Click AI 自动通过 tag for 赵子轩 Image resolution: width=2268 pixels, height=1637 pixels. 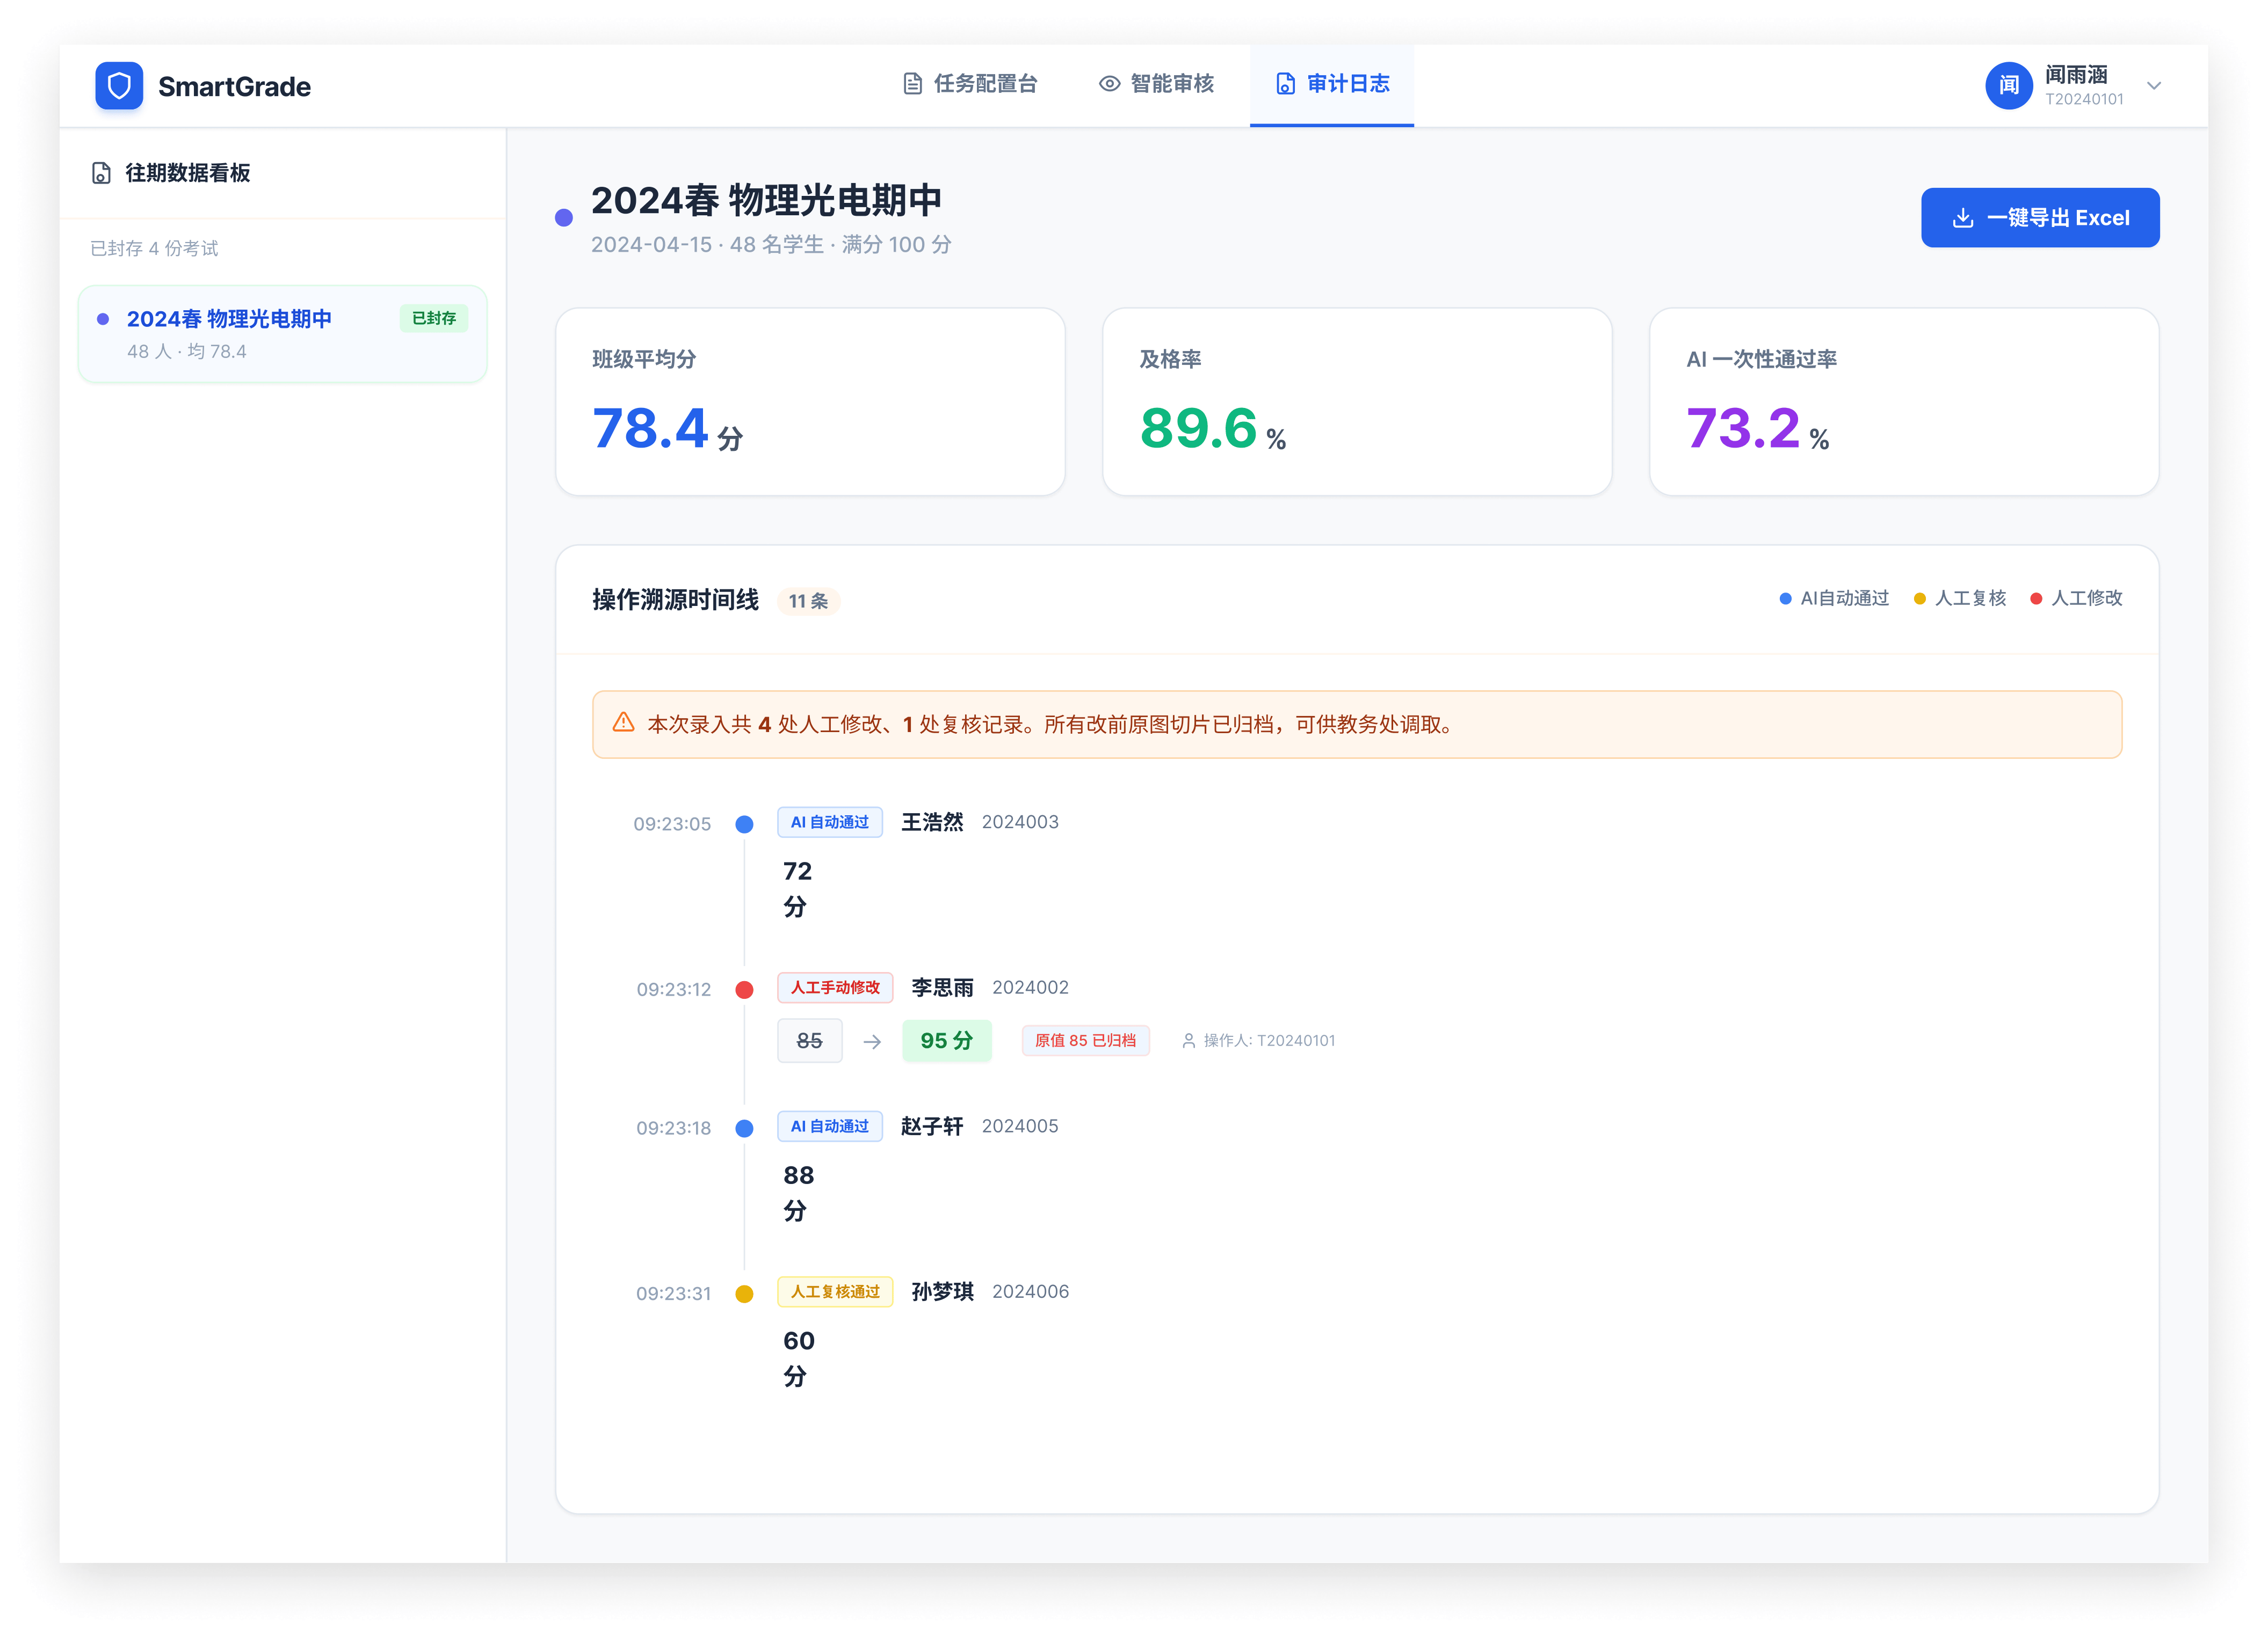pyautogui.click(x=830, y=1127)
